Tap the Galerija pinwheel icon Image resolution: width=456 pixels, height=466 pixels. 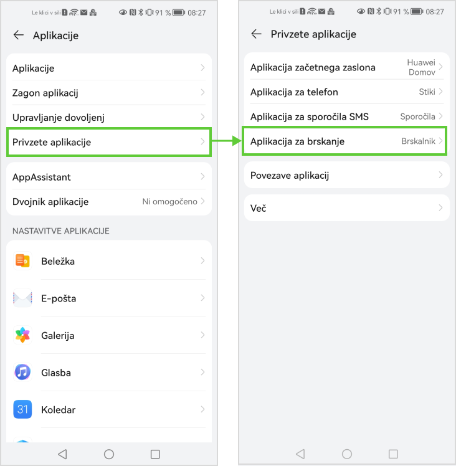[x=22, y=335]
